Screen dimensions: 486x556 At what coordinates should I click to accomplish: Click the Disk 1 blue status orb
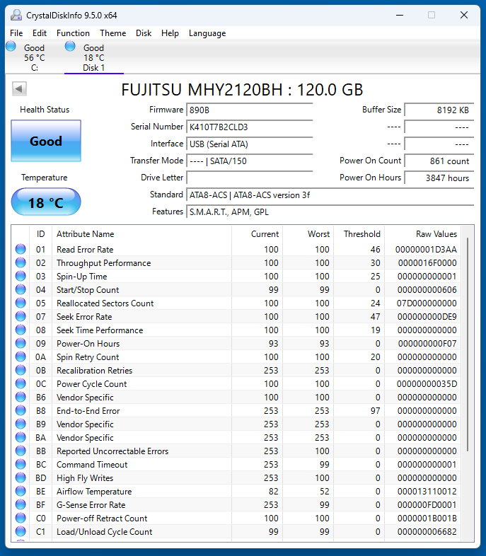pyautogui.click(x=70, y=46)
